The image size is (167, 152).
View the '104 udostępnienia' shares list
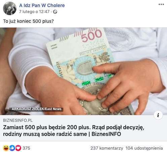(x=144, y=148)
